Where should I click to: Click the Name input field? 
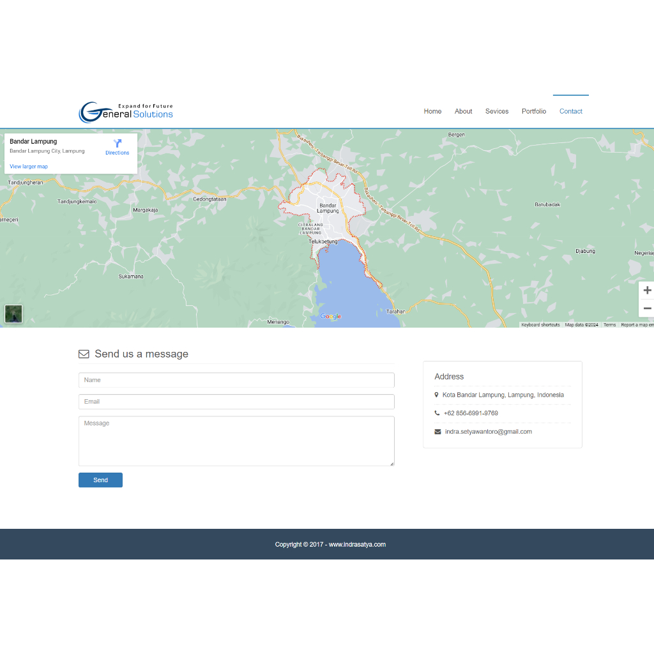click(x=236, y=380)
